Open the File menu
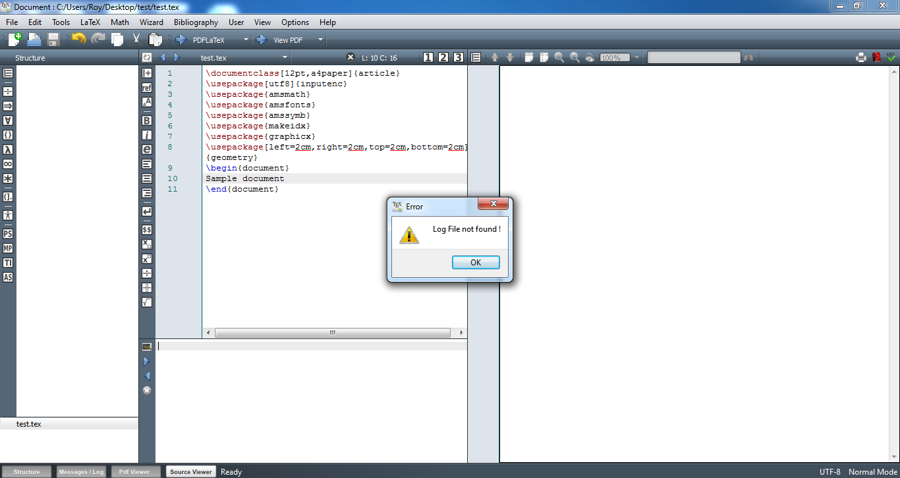Screen dimensions: 900x478 point(12,22)
